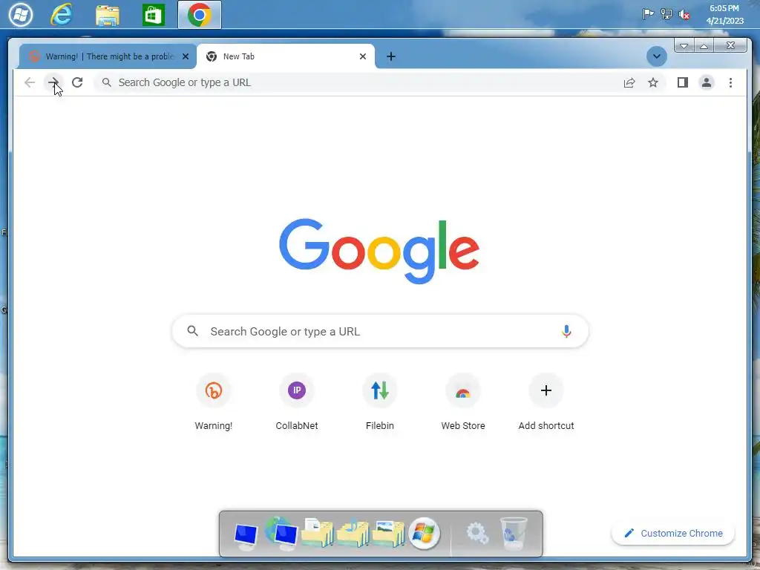
Task: Maximize the Chrome window
Action: (x=704, y=46)
